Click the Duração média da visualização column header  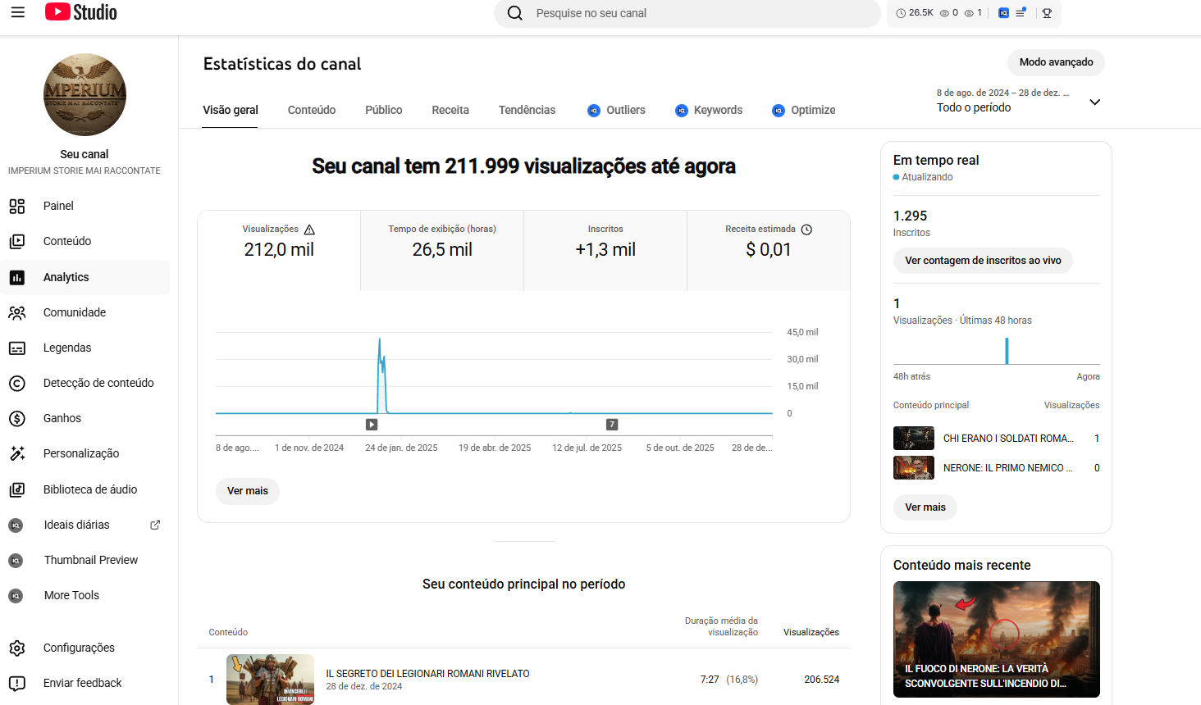coord(721,626)
